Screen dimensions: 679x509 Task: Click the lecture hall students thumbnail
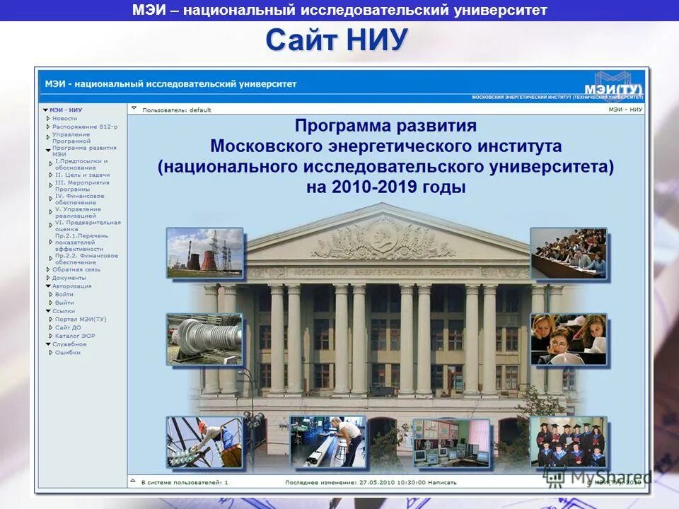pos(569,253)
